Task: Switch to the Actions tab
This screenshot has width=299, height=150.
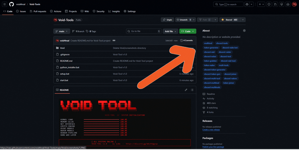Action: [x=56, y=11]
